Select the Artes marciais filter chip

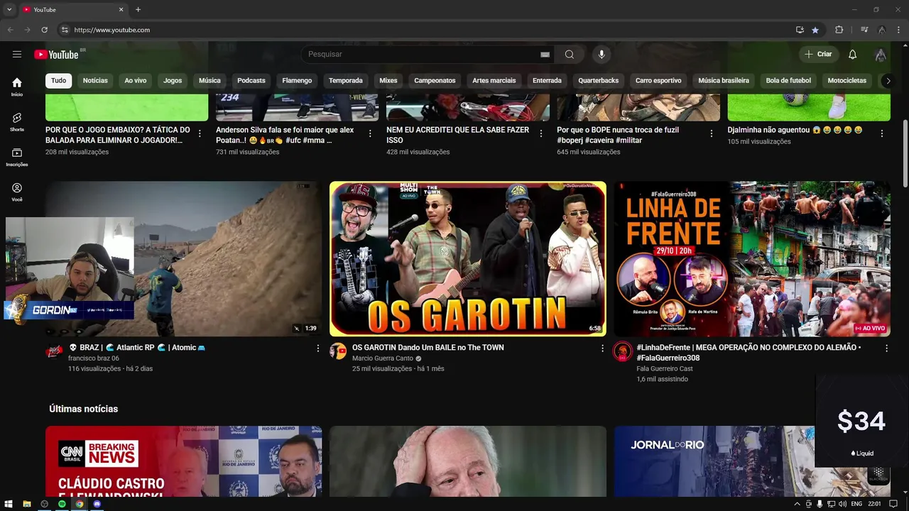(494, 81)
